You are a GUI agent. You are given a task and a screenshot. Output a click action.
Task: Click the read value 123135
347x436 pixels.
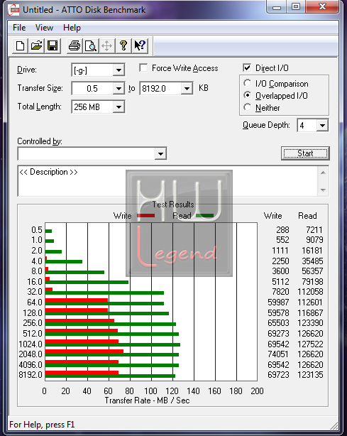coord(310,375)
